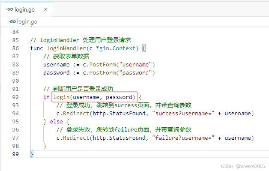Click the Go file icon in the tab

pyautogui.click(x=9, y=9)
